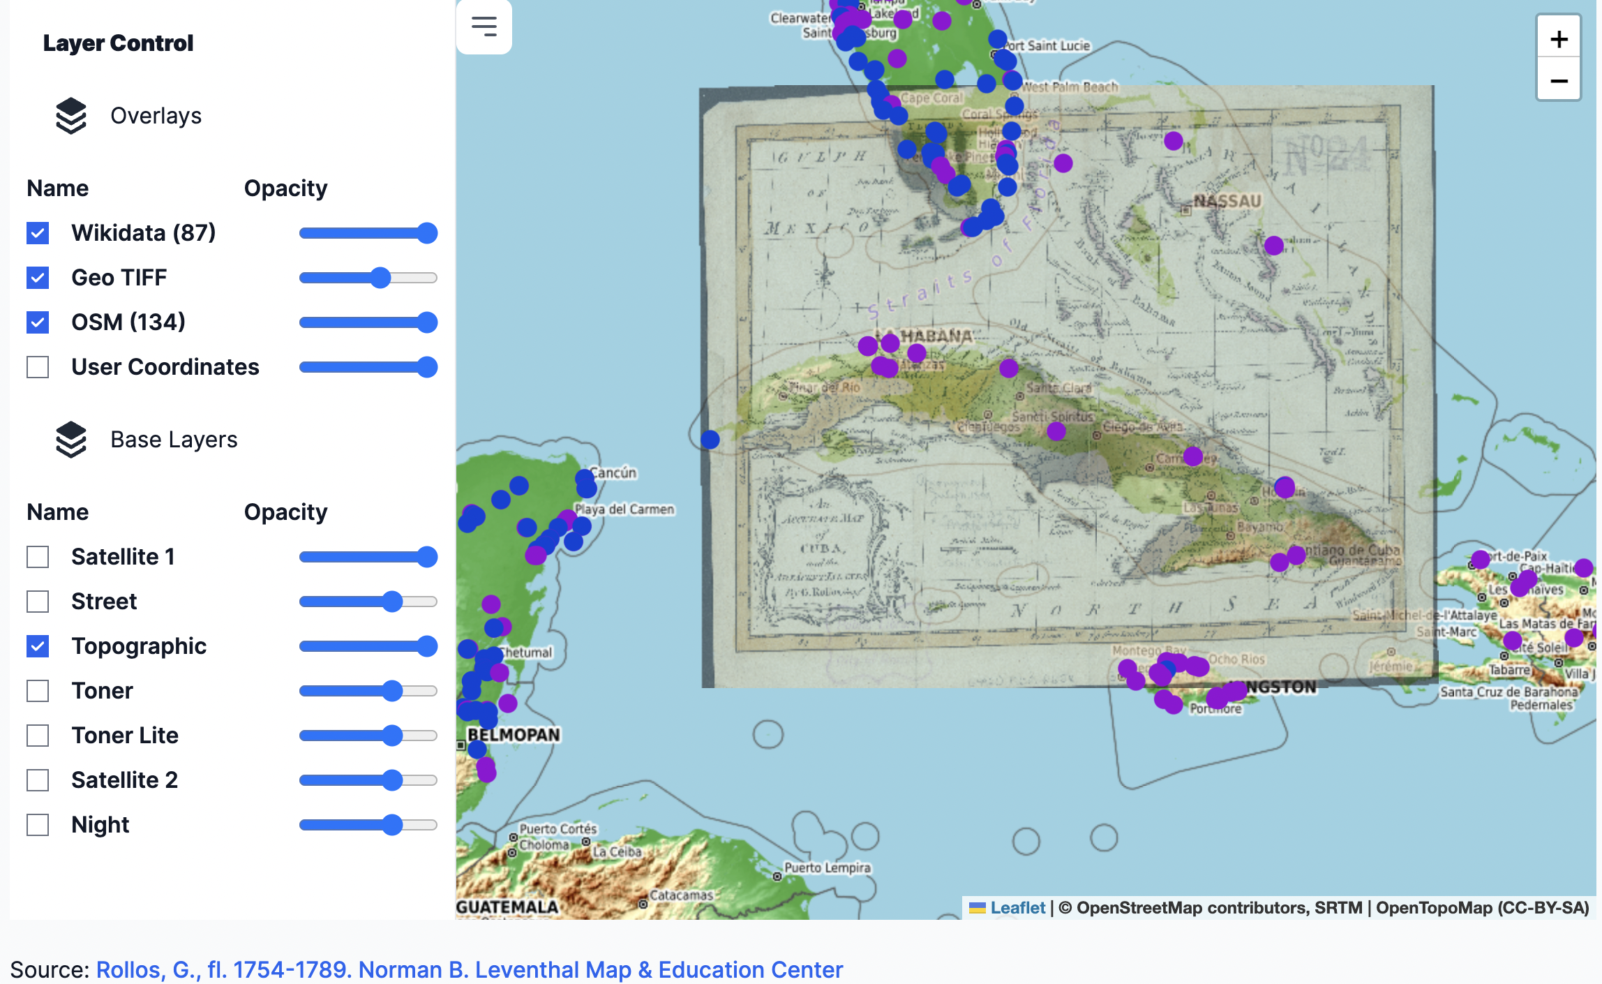Open the Leaflet attribution link

1008,908
